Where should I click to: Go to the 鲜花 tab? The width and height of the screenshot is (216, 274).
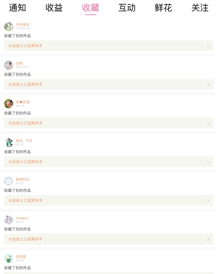[x=163, y=8]
